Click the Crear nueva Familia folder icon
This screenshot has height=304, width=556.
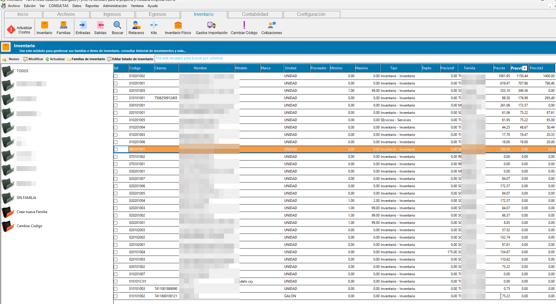[8, 212]
